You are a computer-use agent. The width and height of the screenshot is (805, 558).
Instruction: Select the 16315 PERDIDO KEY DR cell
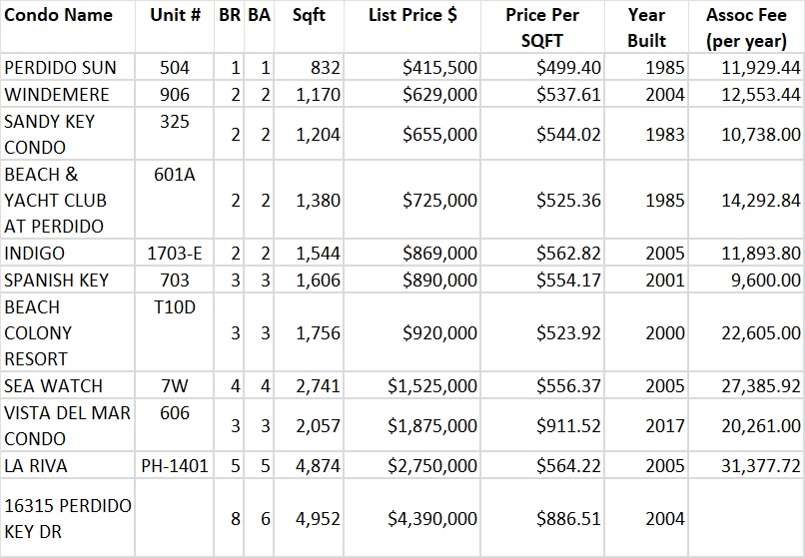pos(68,518)
